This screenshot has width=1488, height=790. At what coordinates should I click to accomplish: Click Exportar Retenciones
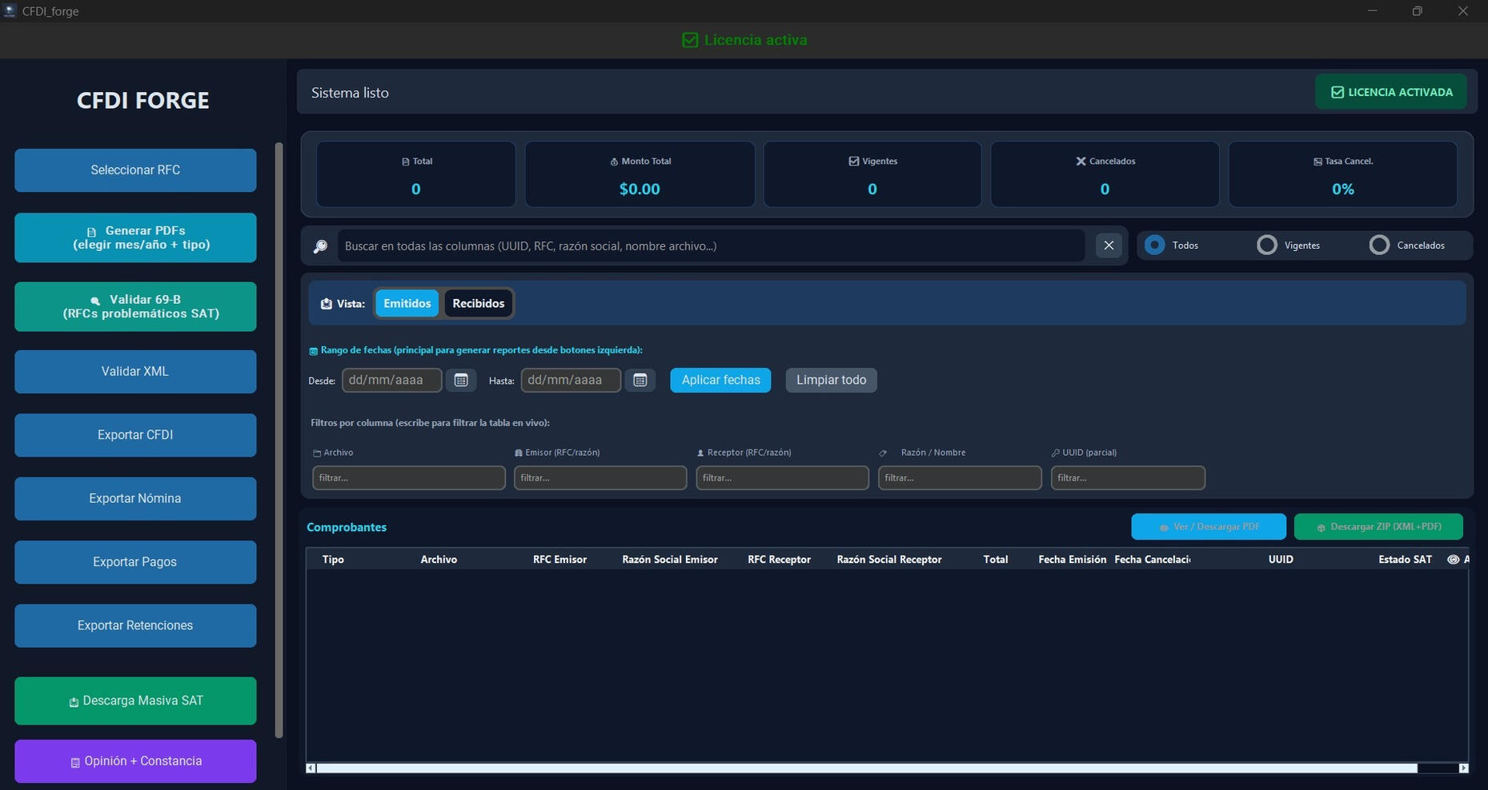[135, 626]
